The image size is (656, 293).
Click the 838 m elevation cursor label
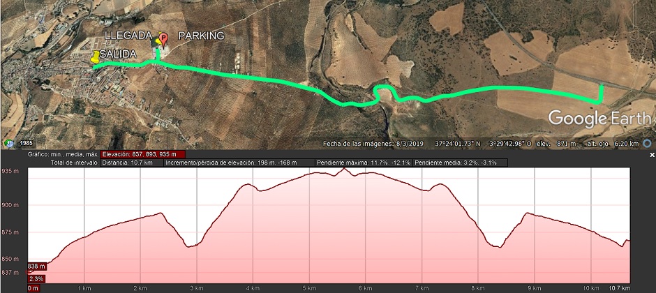click(37, 266)
